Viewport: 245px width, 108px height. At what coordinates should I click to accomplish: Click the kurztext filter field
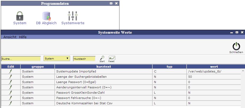(x=84, y=59)
